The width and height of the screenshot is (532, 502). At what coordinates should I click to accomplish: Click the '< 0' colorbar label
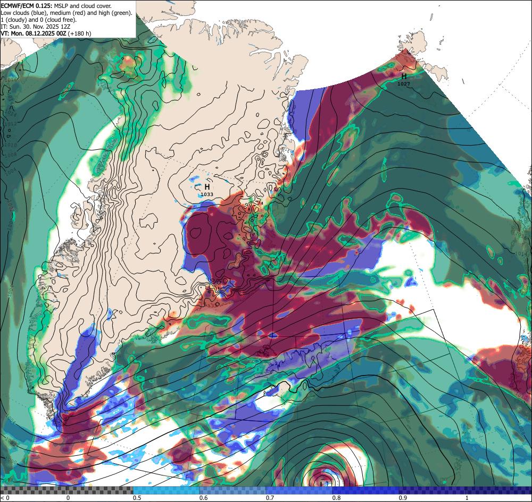pos(5,498)
